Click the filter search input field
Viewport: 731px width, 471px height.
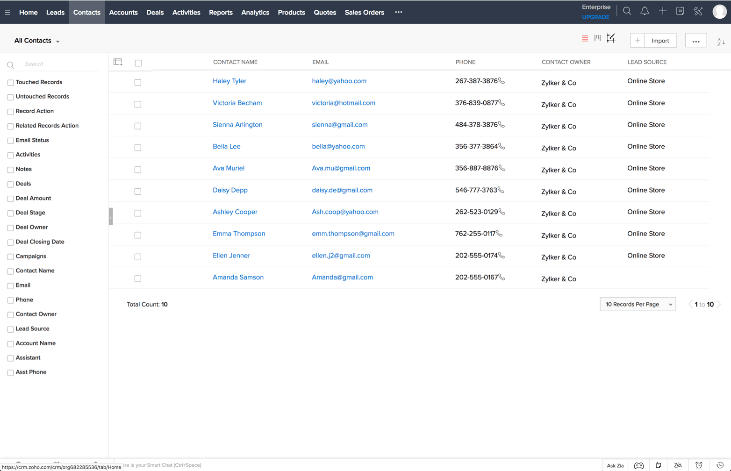61,64
